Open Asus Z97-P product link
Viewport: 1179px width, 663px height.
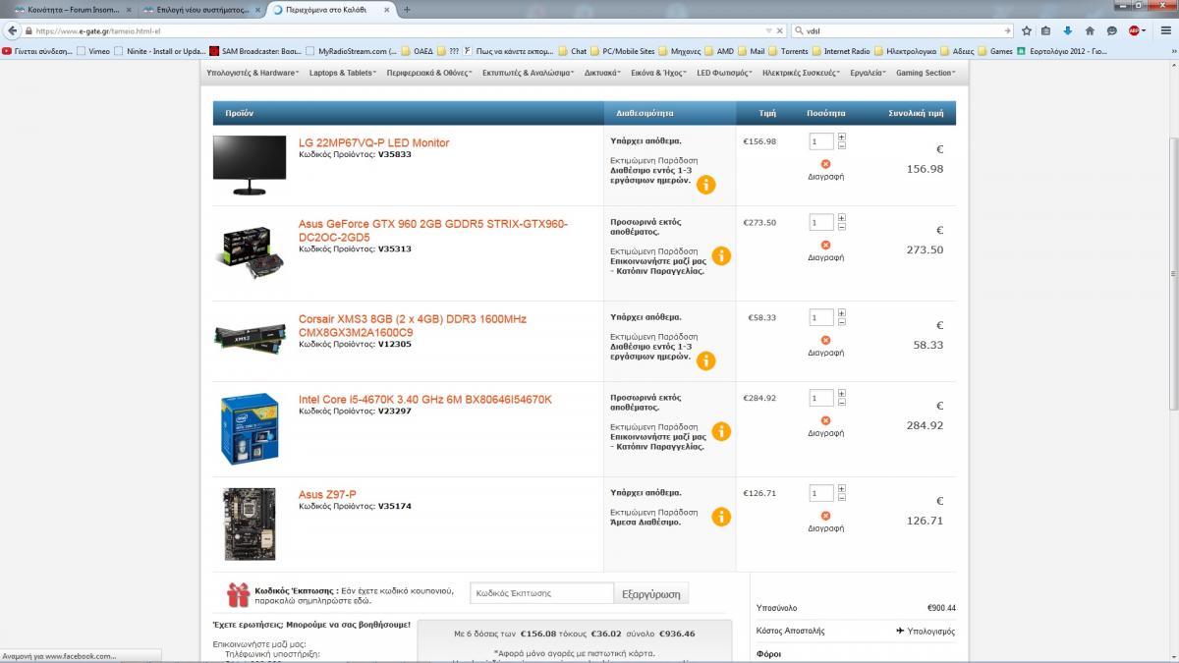[327, 495]
